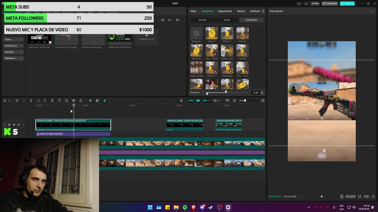Download the Péndulo 1 animation
The height and width of the screenshot is (212, 378).
click(215, 71)
